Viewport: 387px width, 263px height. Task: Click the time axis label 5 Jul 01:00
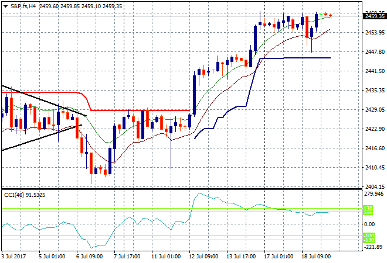[x=52, y=257]
